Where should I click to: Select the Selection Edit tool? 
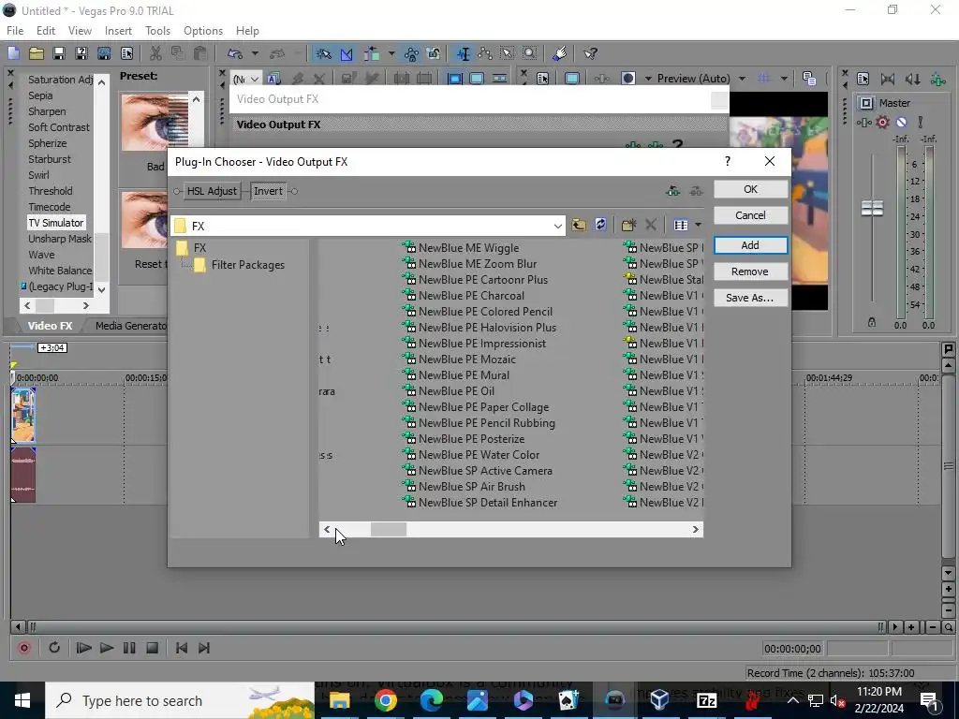[x=508, y=53]
